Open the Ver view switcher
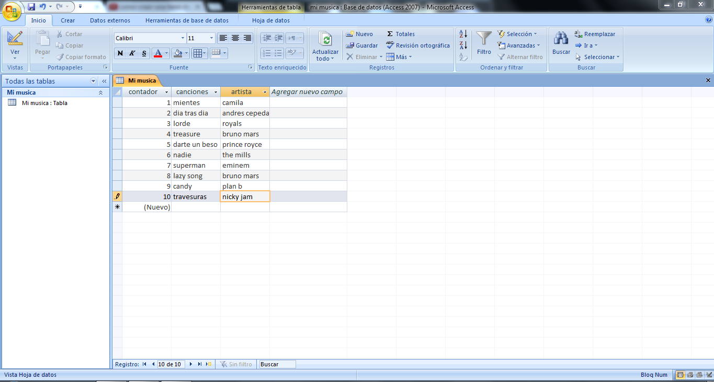This screenshot has width=714, height=382. click(15, 46)
